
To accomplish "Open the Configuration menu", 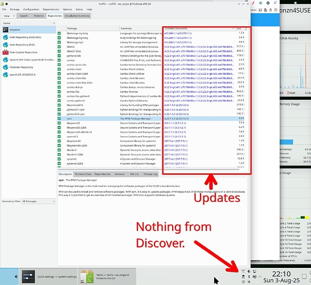I will [31, 9].
